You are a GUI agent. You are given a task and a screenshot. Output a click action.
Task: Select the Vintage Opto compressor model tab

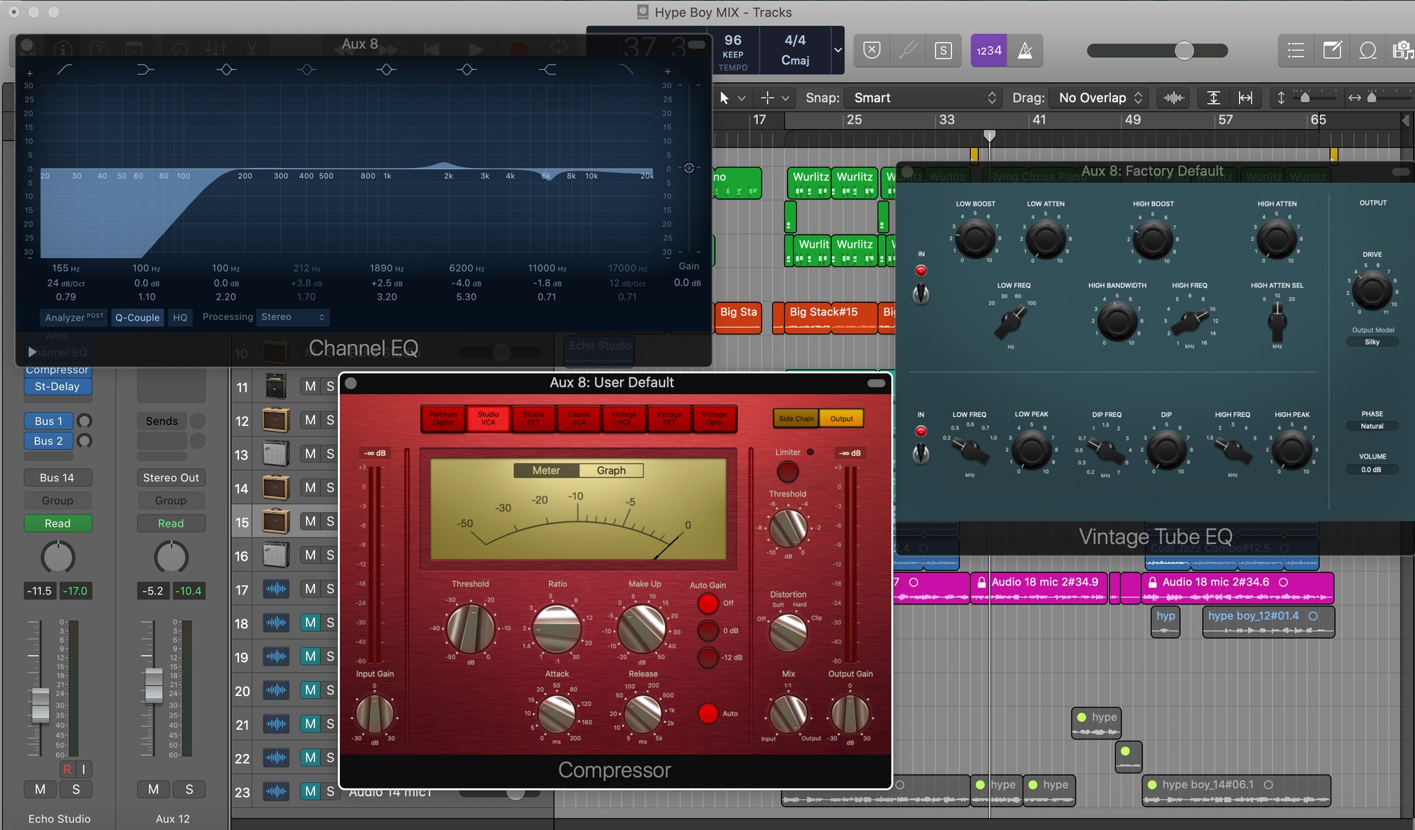point(714,418)
